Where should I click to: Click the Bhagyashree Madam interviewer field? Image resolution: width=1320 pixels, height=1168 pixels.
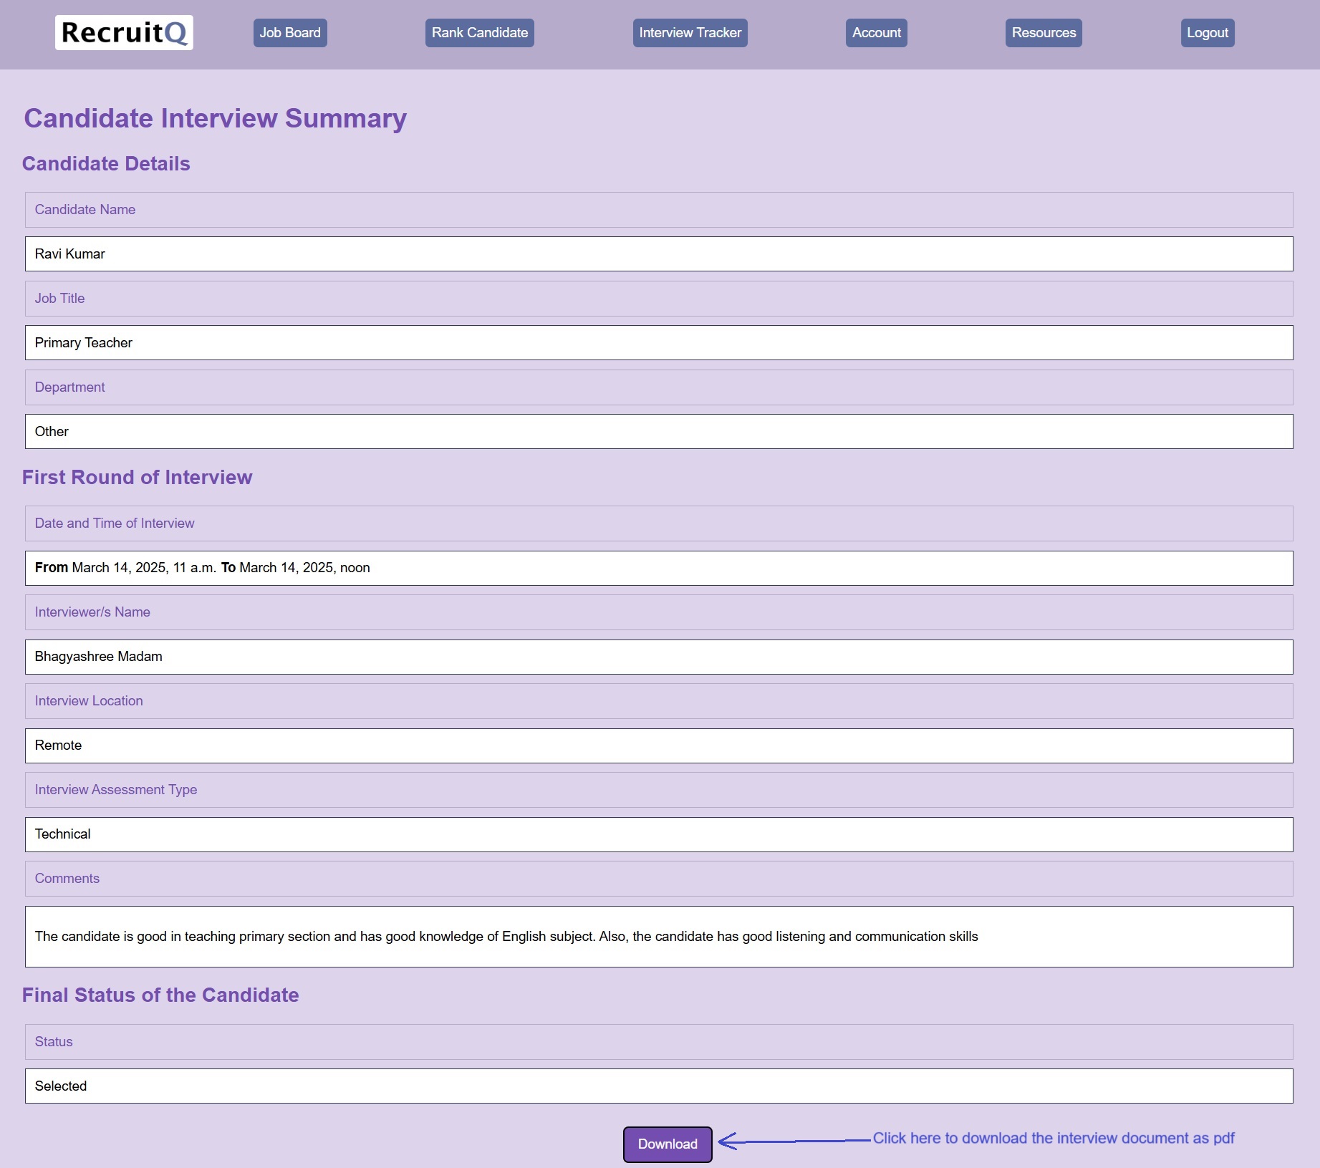click(x=659, y=656)
